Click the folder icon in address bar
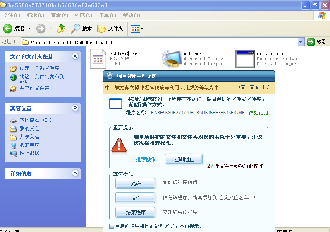 [25, 42]
